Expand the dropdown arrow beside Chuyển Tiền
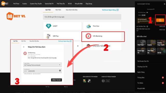The width and height of the screenshot is (166, 93). pos(78,46)
